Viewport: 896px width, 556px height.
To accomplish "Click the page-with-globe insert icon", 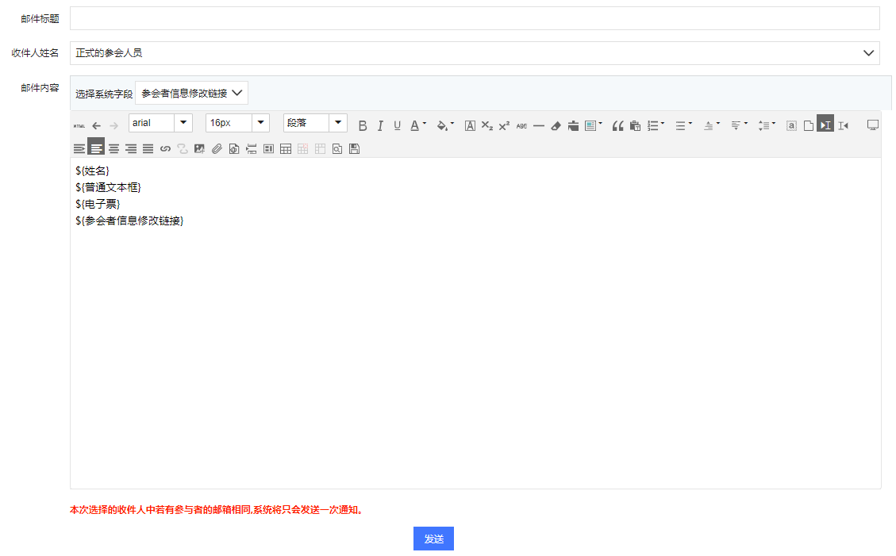I will [233, 149].
